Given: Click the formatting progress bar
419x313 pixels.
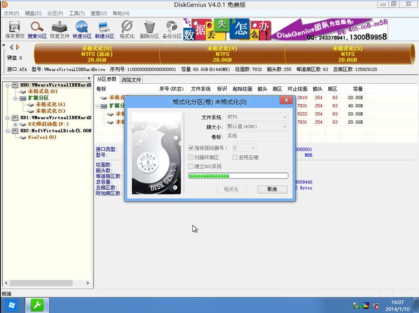Looking at the screenshot, I should pos(238,176).
